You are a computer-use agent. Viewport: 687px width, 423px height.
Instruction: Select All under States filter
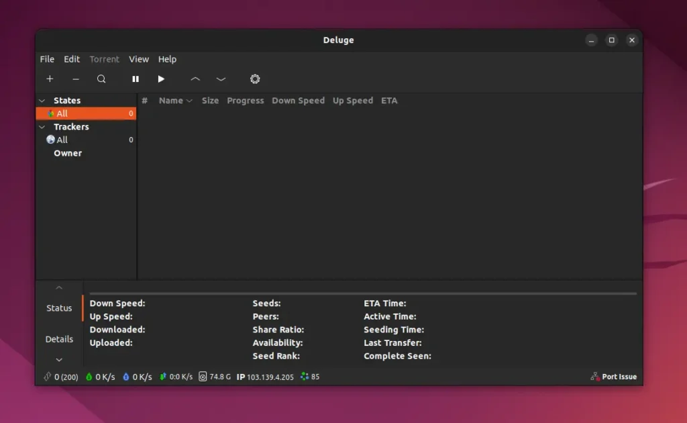coord(62,113)
